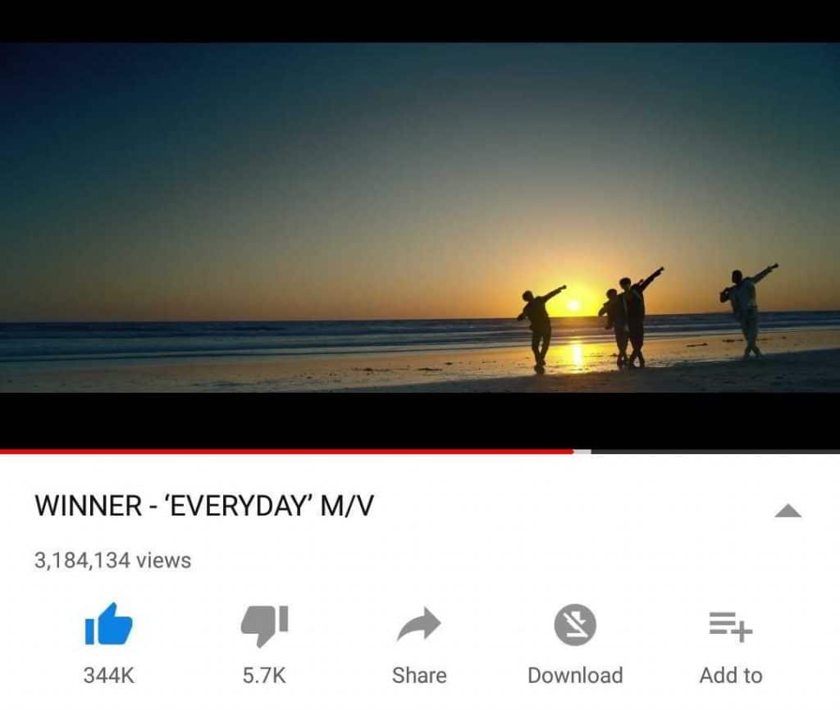The height and width of the screenshot is (710, 840).
Task: Click the light grey buffered progress segment
Action: point(582,452)
